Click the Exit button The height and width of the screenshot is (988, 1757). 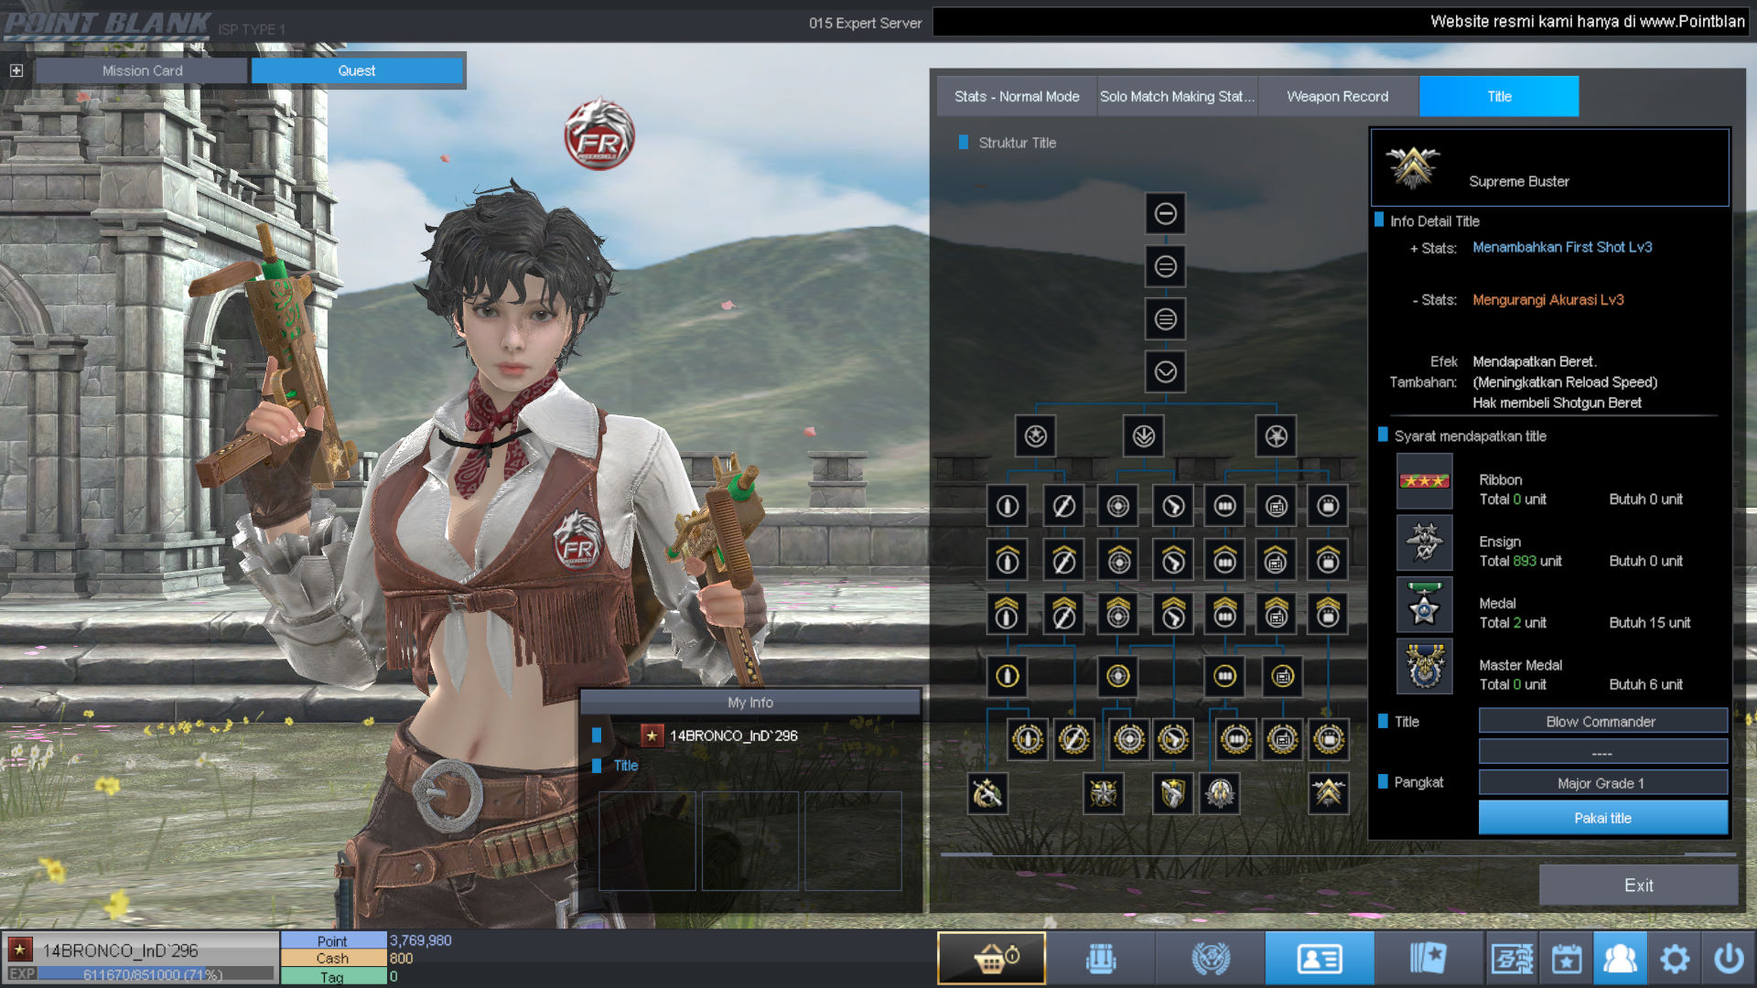(1638, 886)
